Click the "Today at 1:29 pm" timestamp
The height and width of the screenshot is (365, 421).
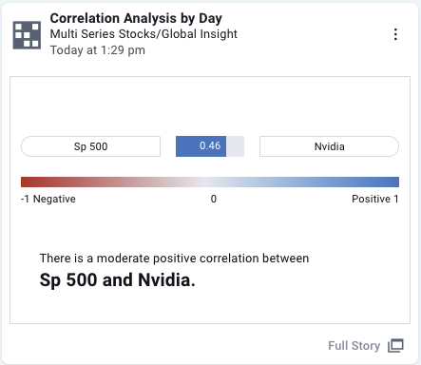(x=98, y=50)
